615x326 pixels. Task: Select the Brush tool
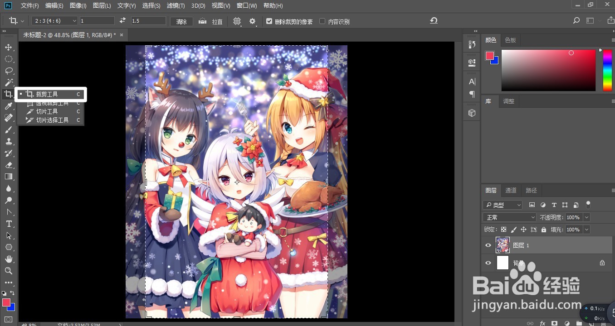click(8, 129)
